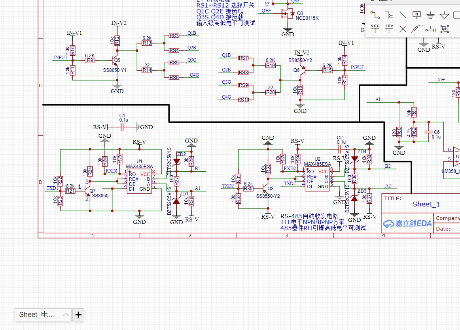Pick the Line drawing tool
This screenshot has height=330, width=460.
[x=403, y=15]
